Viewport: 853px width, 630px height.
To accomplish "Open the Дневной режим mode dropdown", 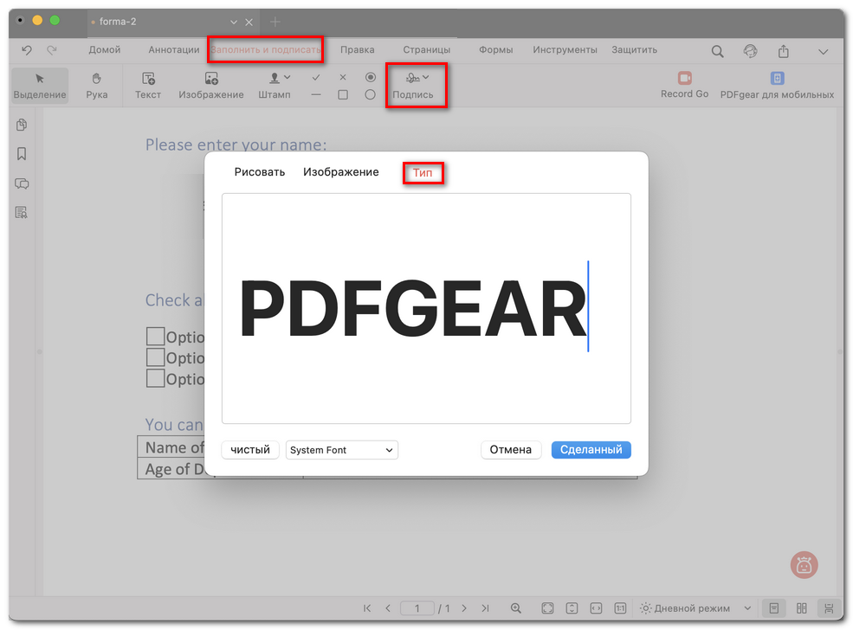I will click(x=695, y=608).
